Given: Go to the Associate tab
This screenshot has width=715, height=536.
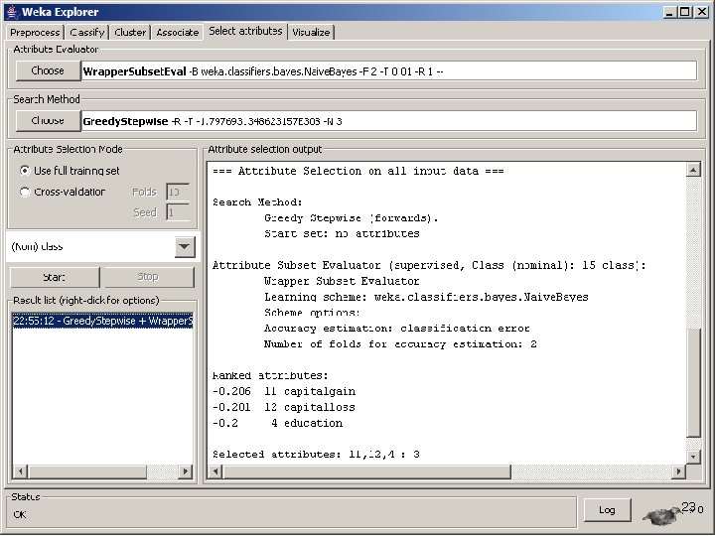Looking at the screenshot, I should click(178, 33).
